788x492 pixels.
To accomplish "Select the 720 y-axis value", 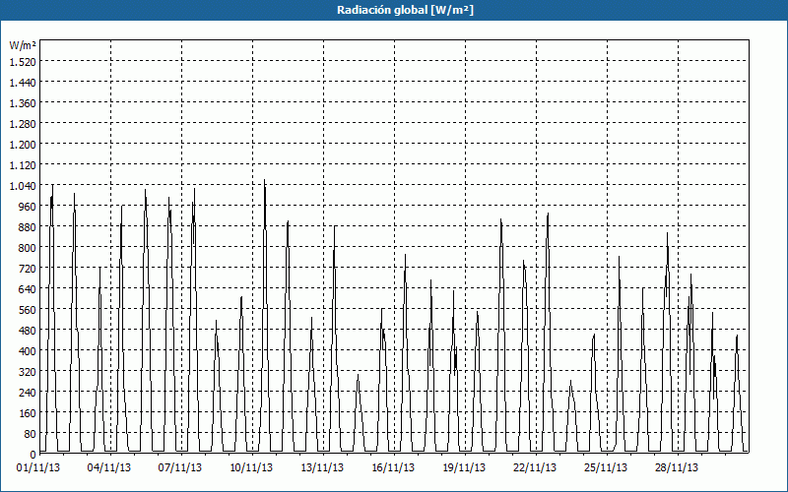I will pos(28,269).
